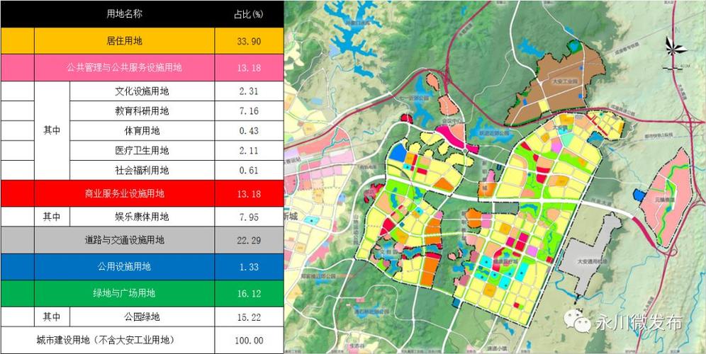This screenshot has width=706, height=354.
Task: Click the 100.00 total percentage cell
Action: 249,341
